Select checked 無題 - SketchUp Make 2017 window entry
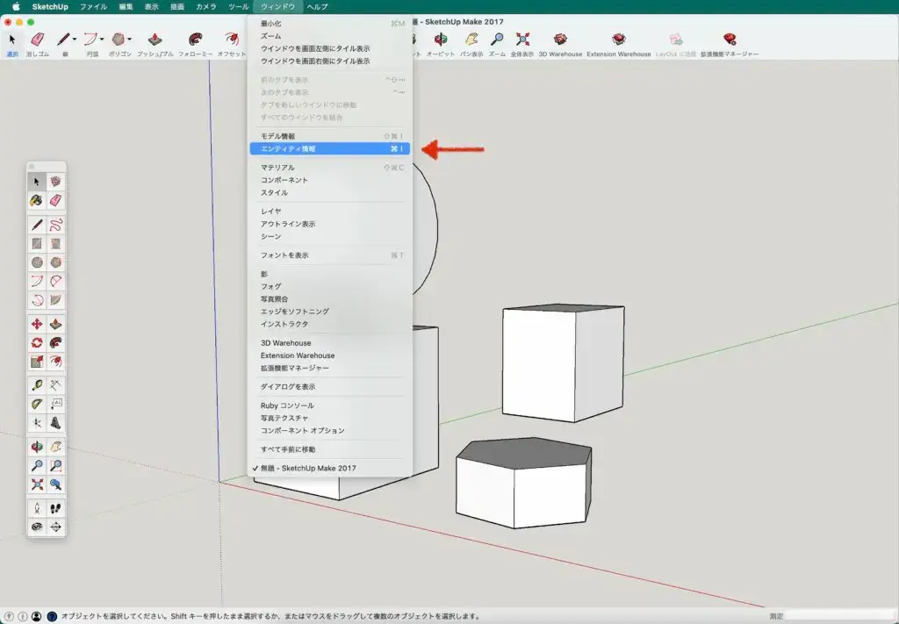Image resolution: width=899 pixels, height=624 pixels. click(330, 468)
